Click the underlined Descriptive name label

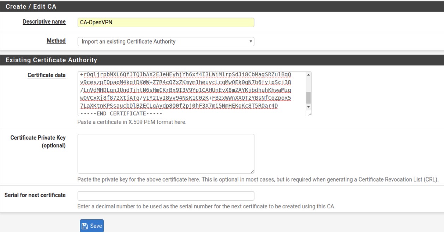[44, 22]
